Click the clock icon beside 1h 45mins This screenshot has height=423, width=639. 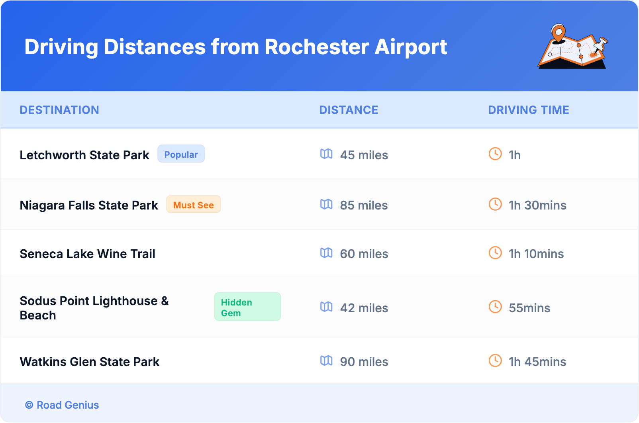(x=495, y=360)
